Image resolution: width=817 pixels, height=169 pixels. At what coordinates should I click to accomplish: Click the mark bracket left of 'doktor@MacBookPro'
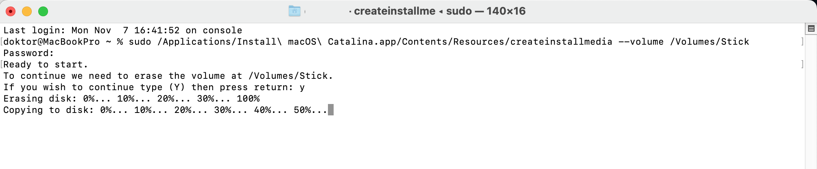pos(2,41)
